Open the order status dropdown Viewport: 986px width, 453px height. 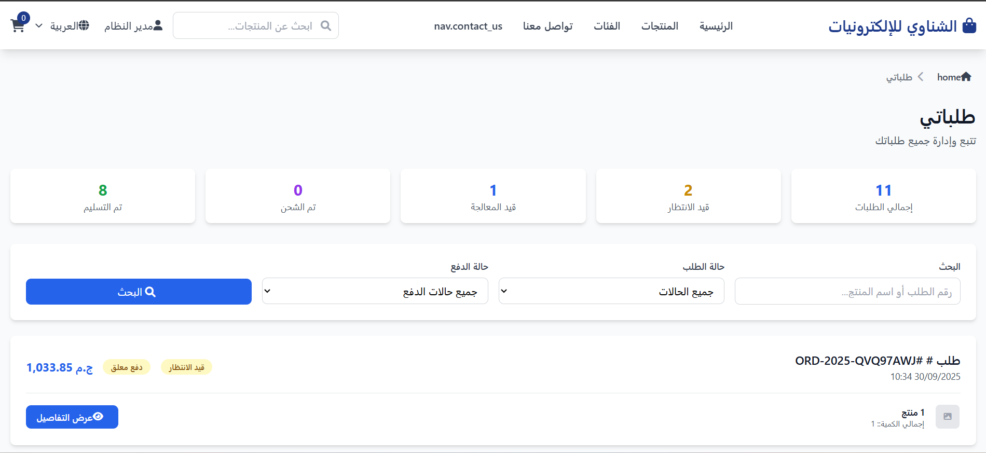coord(611,291)
